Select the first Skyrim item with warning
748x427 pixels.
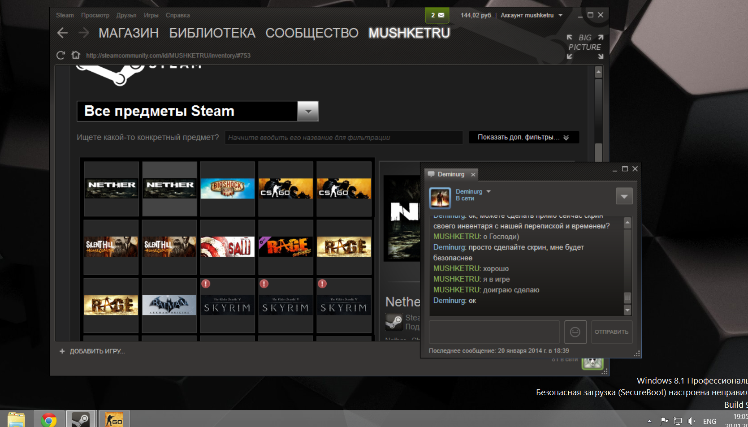(x=228, y=305)
